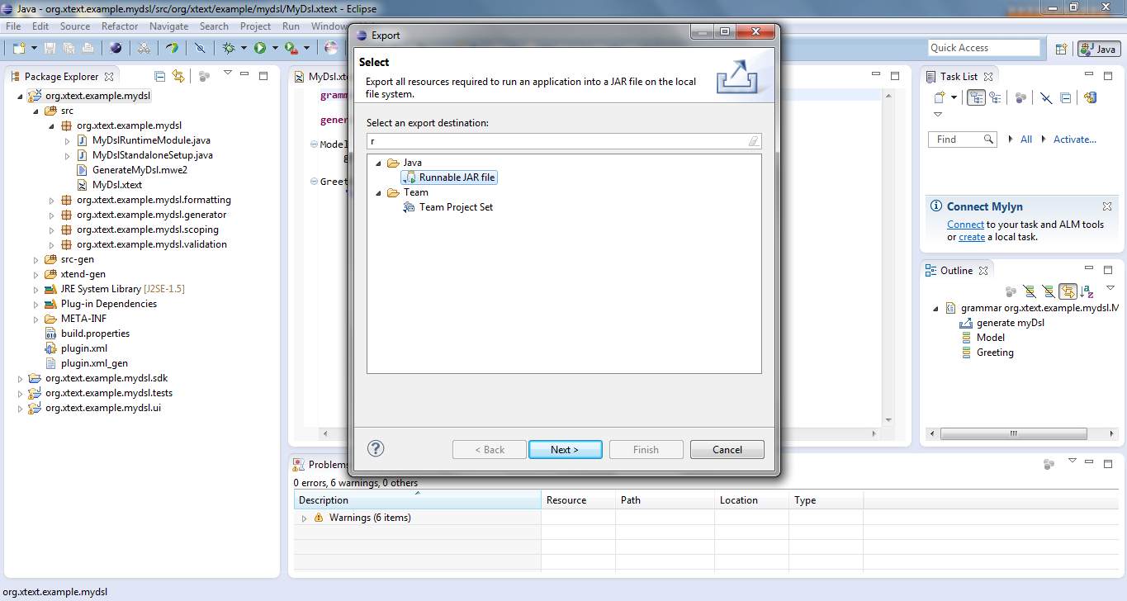Click the Problems view icon

tap(300, 465)
